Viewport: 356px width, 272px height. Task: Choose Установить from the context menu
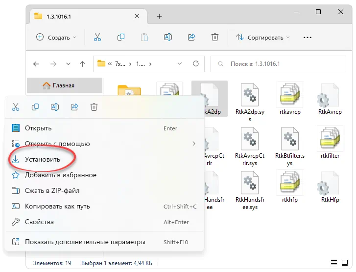(x=104, y=160)
